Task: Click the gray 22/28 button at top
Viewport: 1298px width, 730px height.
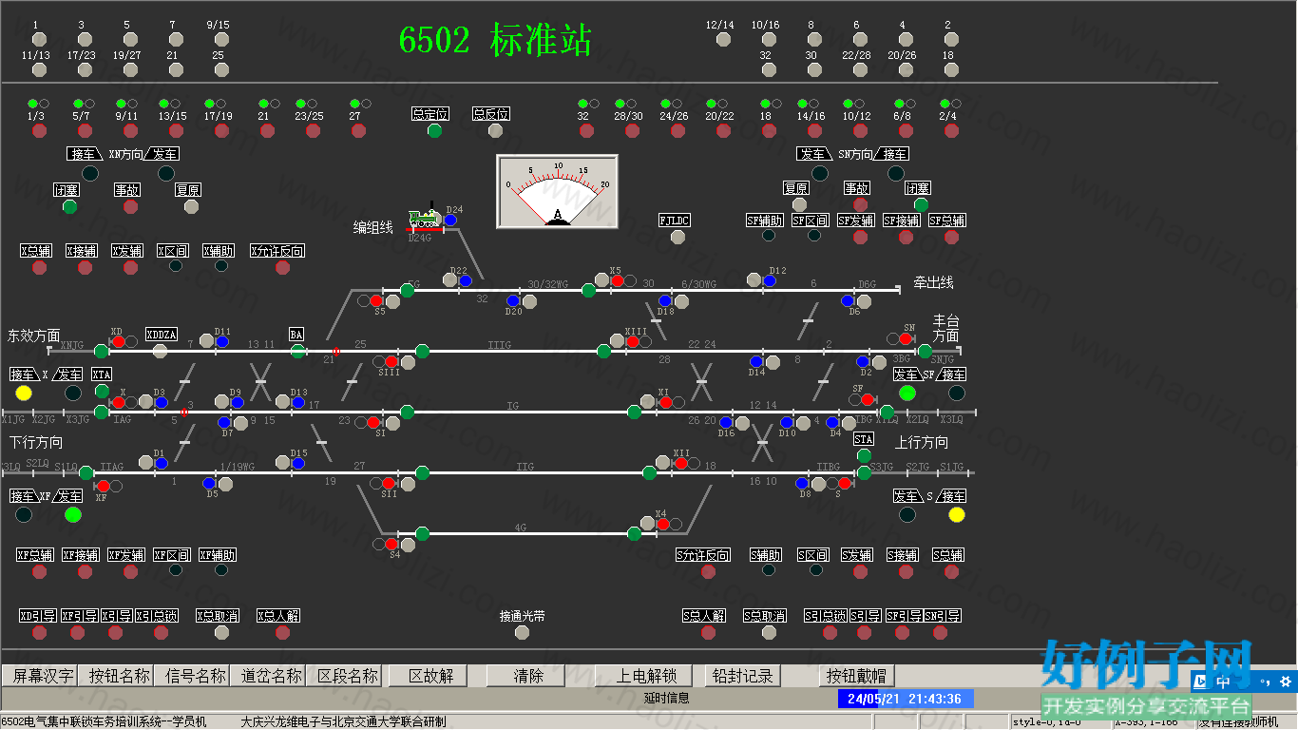Action: [860, 69]
